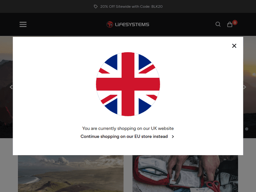This screenshot has width=256, height=192.
Task: Advance to next hero slide arrow
Action: tap(245, 87)
